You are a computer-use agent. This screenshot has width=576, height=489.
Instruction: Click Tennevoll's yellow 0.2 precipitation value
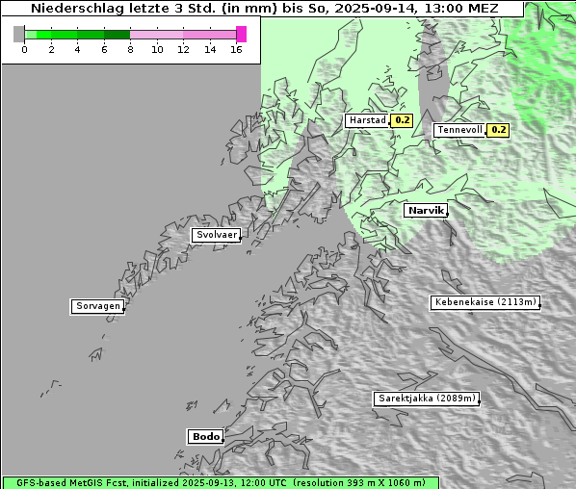coord(498,130)
